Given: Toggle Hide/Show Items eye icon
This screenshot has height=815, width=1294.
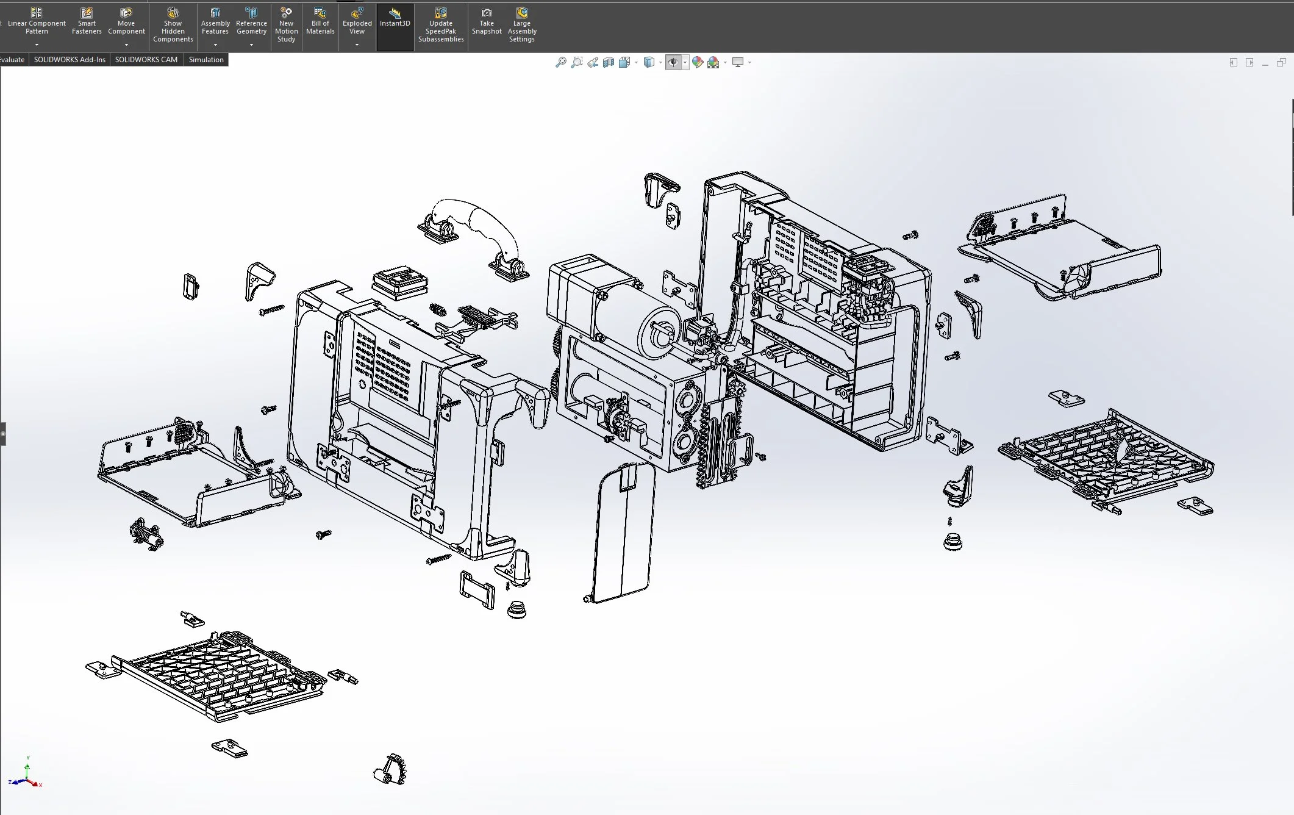Looking at the screenshot, I should (x=673, y=62).
